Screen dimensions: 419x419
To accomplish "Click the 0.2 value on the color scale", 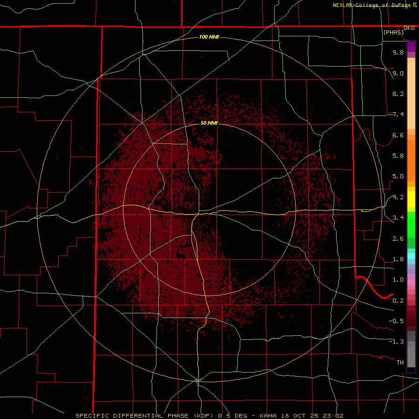I will (x=398, y=301).
